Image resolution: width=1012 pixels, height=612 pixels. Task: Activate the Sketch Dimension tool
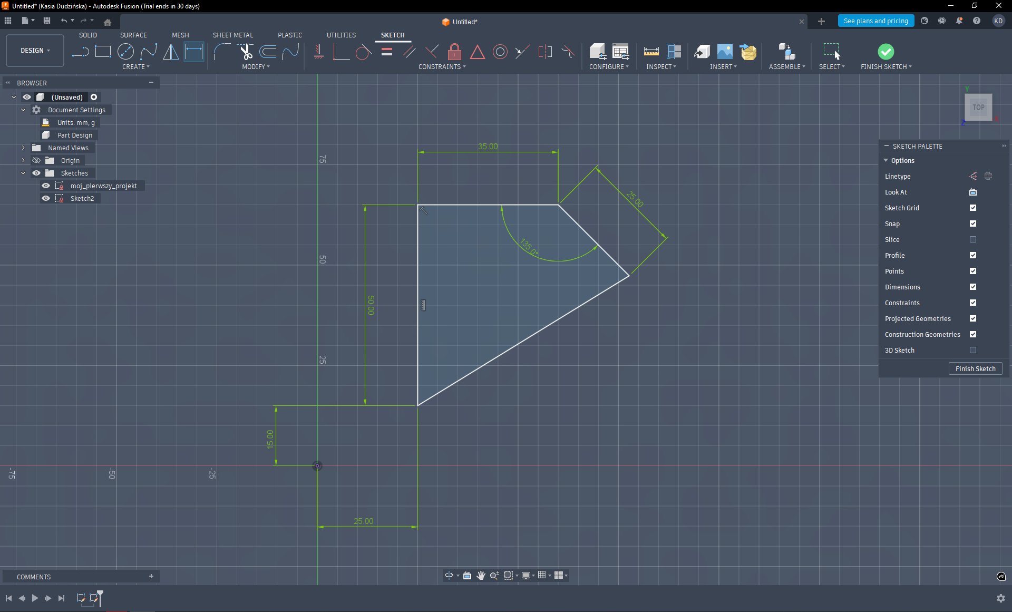[194, 52]
